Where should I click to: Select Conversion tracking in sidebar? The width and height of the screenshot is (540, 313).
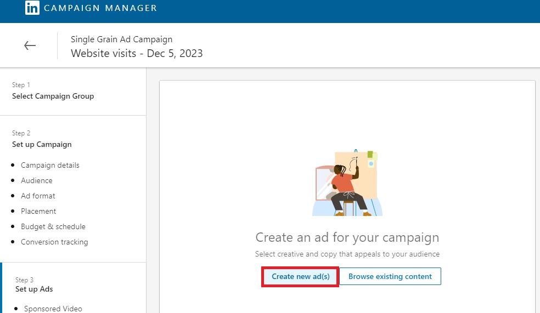point(54,242)
